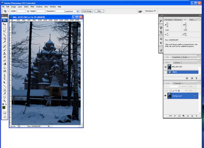Image resolution: width=204 pixels, height=148 pixels.
Task: Click the Clear button
Action: click(99, 11)
